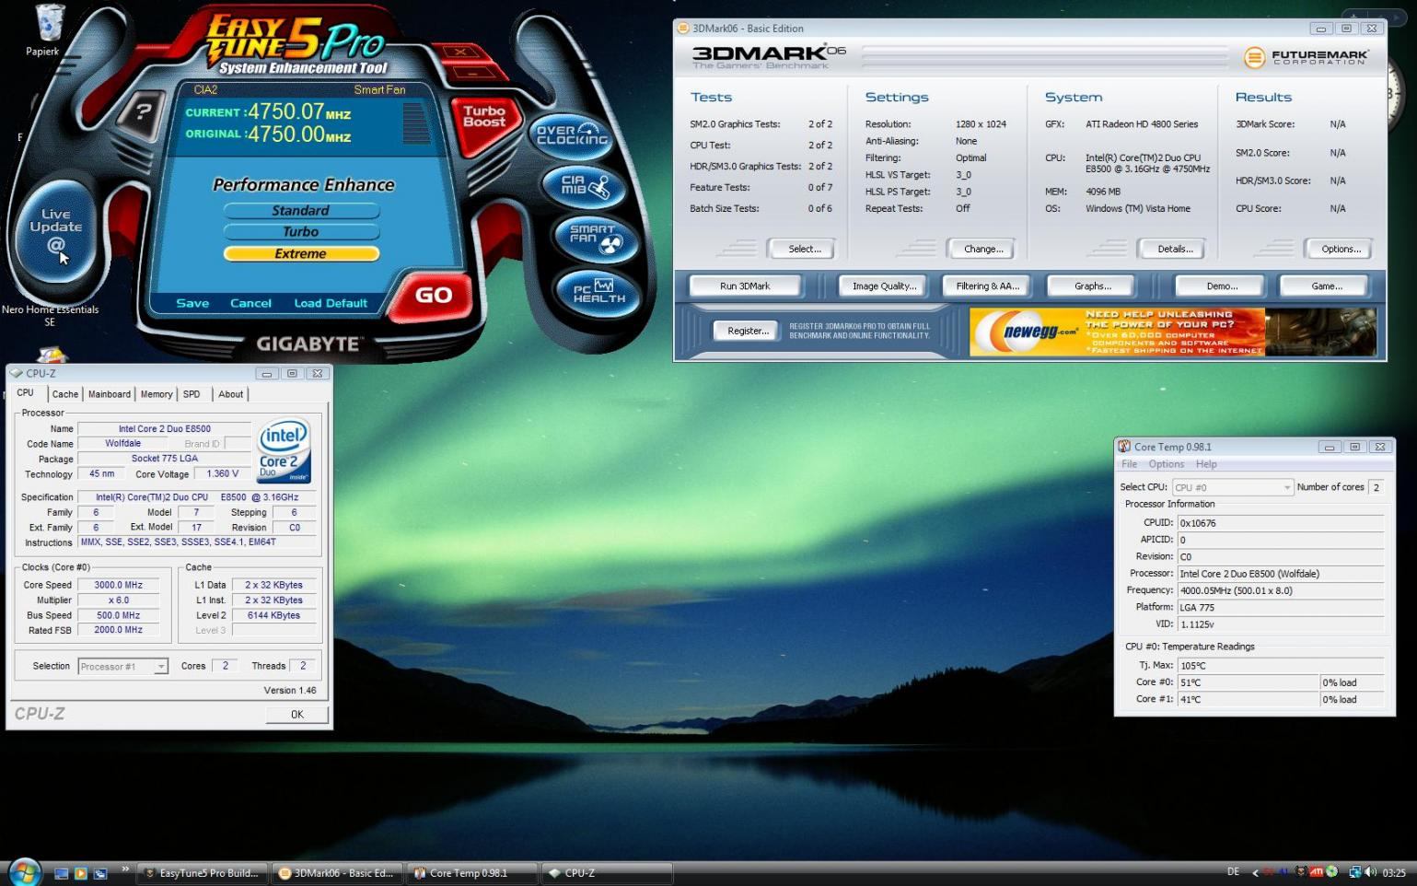Open the Processor #1 selection dropdown in CPU-Z
This screenshot has height=886, width=1417.
tap(123, 666)
